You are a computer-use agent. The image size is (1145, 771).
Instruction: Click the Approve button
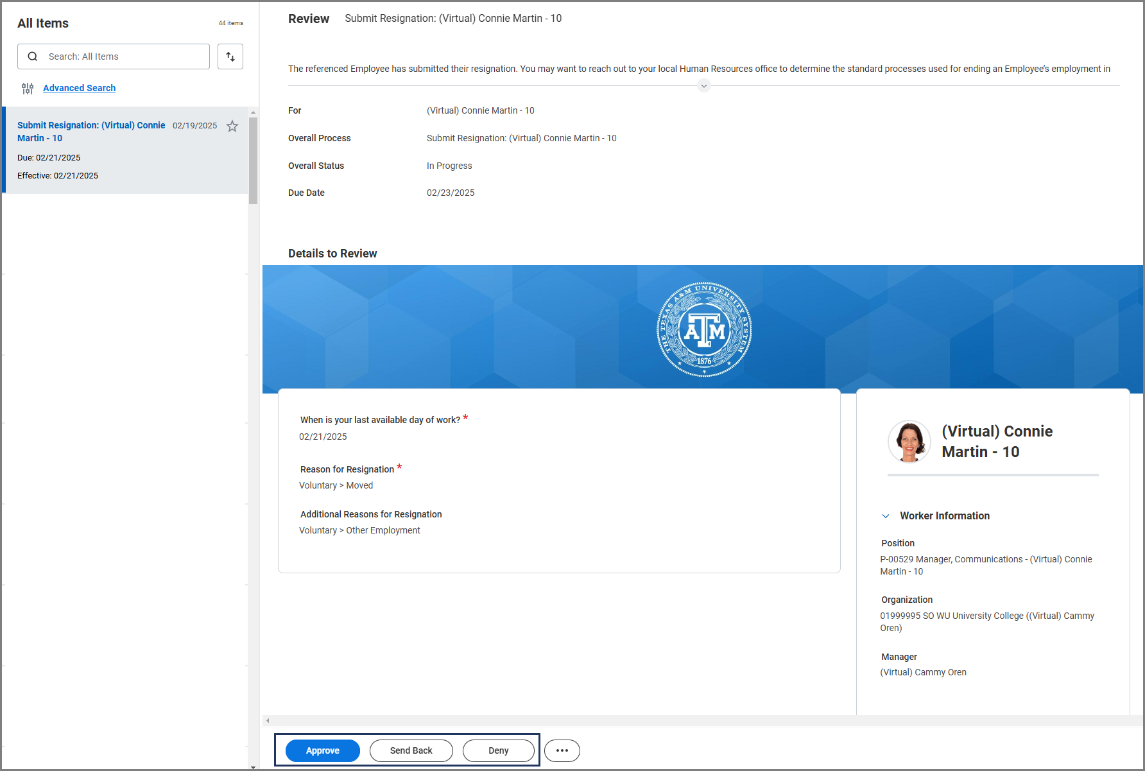322,750
